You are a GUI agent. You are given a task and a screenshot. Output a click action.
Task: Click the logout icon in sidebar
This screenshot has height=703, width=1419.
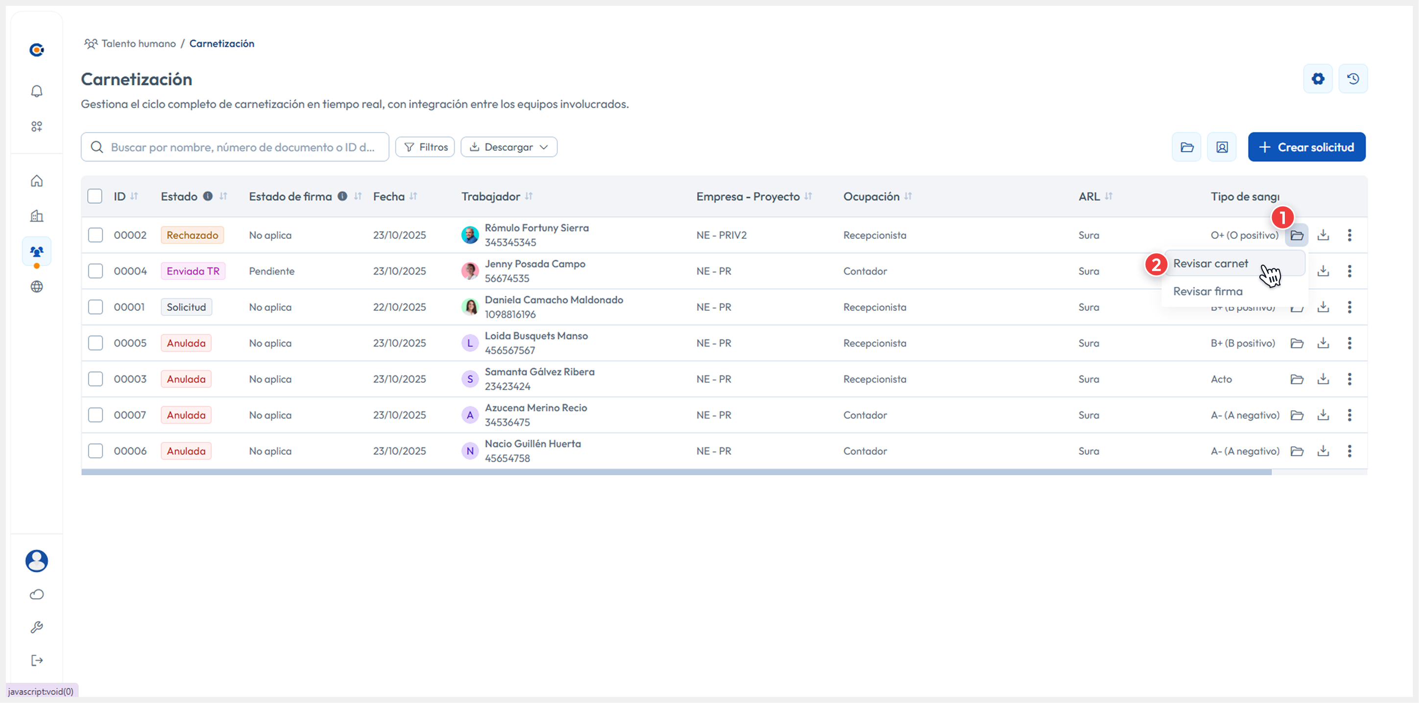(x=36, y=660)
